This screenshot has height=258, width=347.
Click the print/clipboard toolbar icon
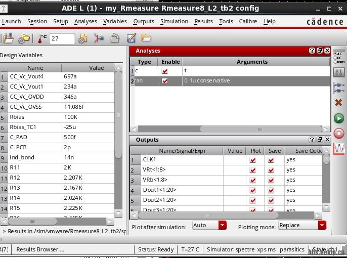[x=115, y=38]
